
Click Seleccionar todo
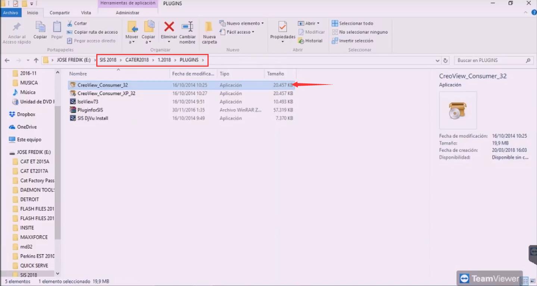(352, 23)
